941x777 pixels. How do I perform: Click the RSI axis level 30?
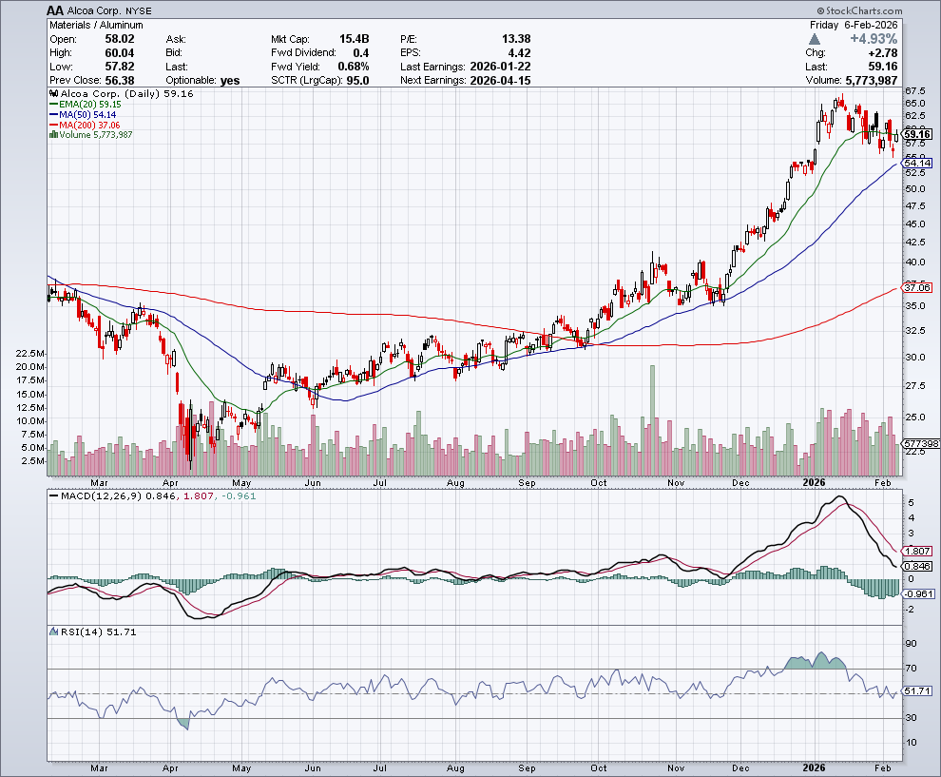point(911,717)
